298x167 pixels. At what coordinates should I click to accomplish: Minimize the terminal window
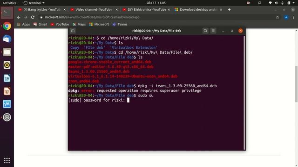click(223, 31)
